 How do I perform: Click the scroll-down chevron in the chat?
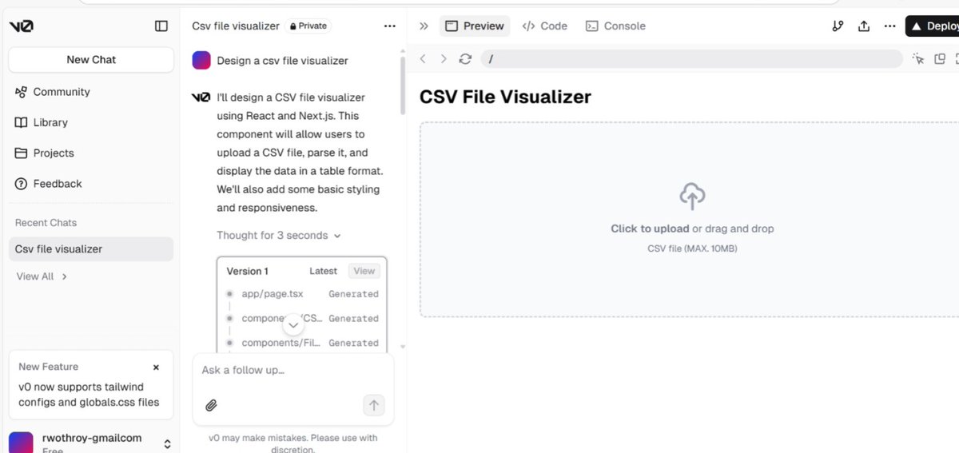tap(293, 325)
